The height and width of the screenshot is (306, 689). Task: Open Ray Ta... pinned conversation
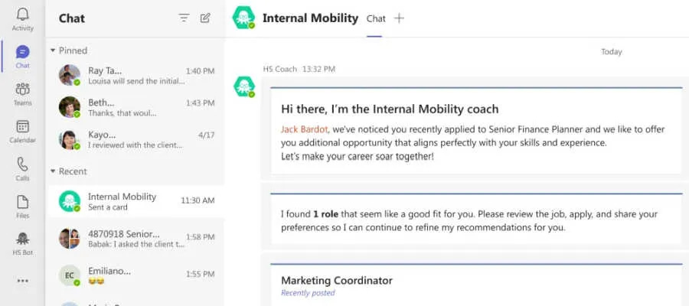[136, 76]
